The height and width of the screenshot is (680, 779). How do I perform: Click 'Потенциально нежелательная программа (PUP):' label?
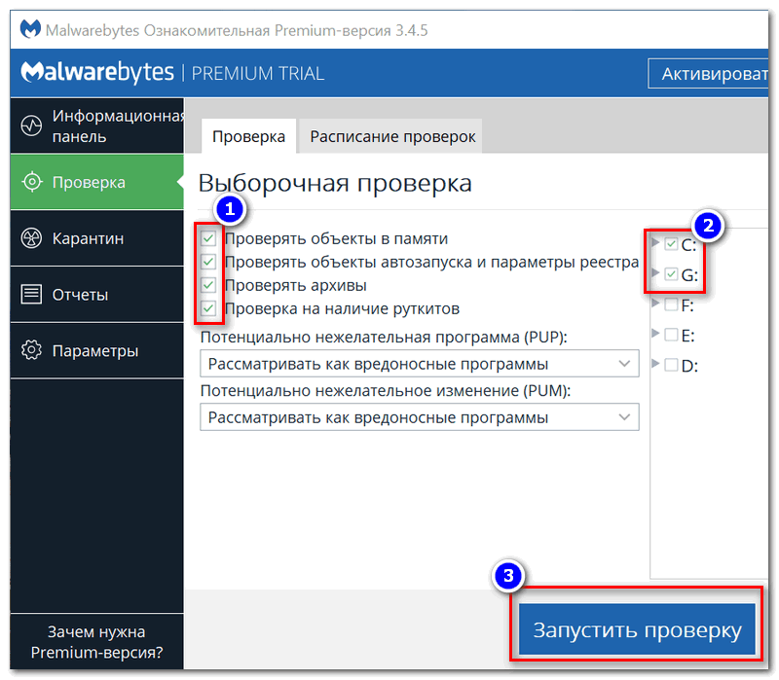(x=384, y=337)
